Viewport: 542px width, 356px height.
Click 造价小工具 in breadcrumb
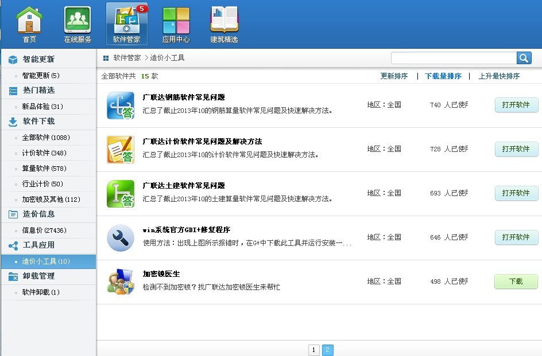(x=167, y=58)
